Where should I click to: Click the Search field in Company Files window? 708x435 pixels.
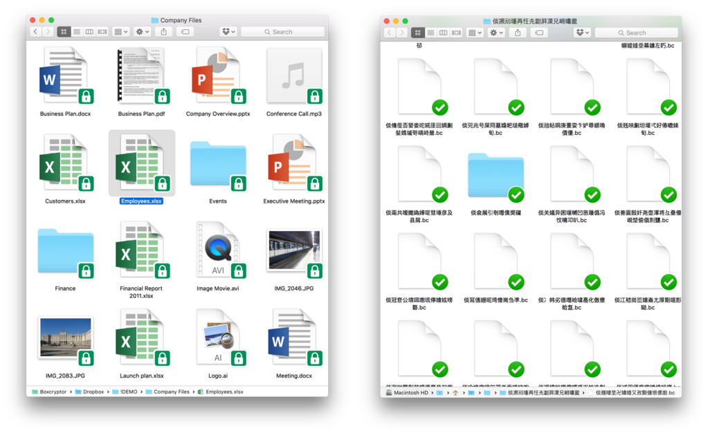click(282, 32)
